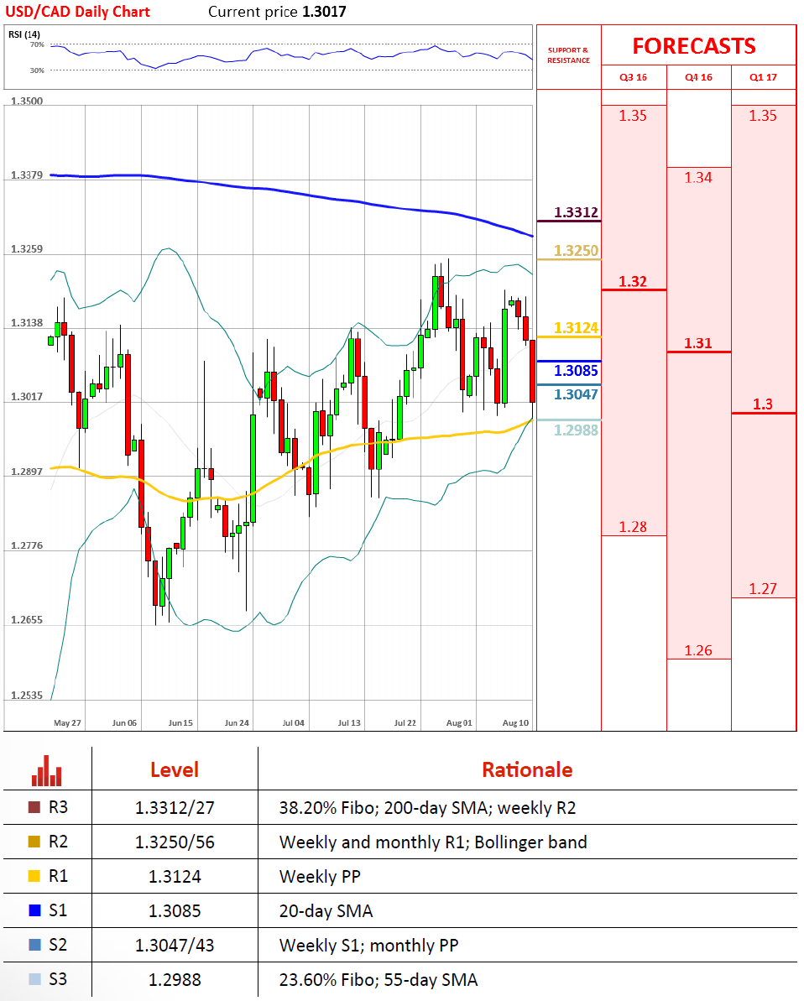Click the SUPPORT & RESISTANCE header

[568, 55]
